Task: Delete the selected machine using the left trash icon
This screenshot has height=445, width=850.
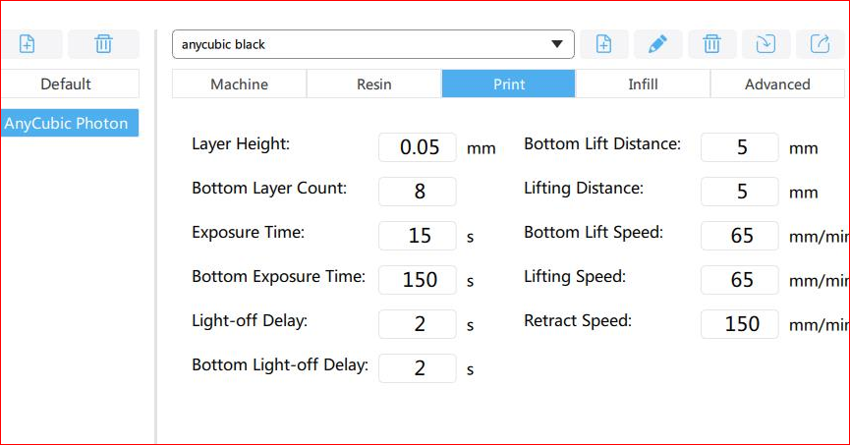Action: pos(103,44)
